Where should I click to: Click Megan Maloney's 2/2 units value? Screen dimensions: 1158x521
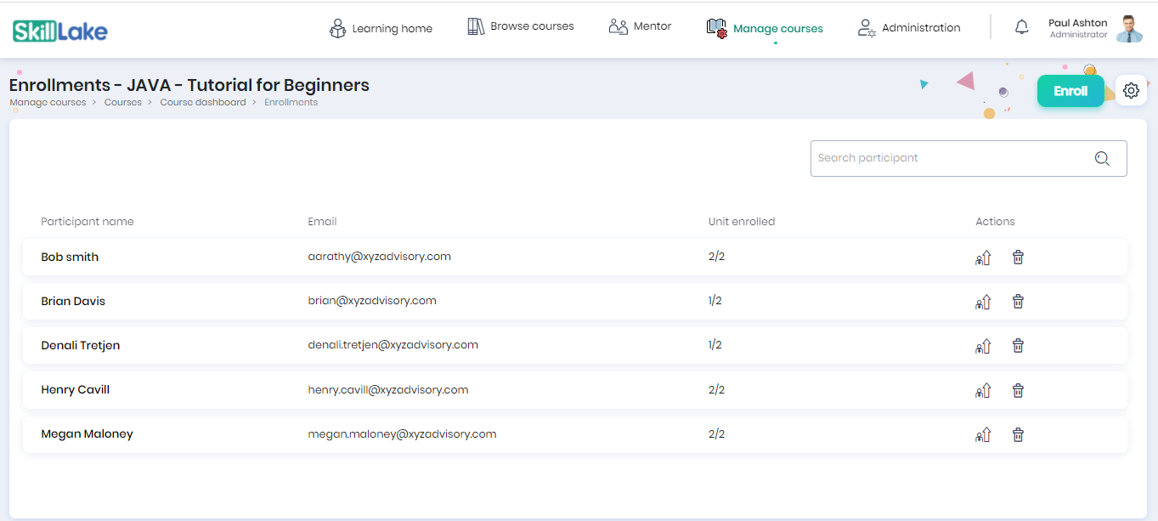tap(716, 433)
